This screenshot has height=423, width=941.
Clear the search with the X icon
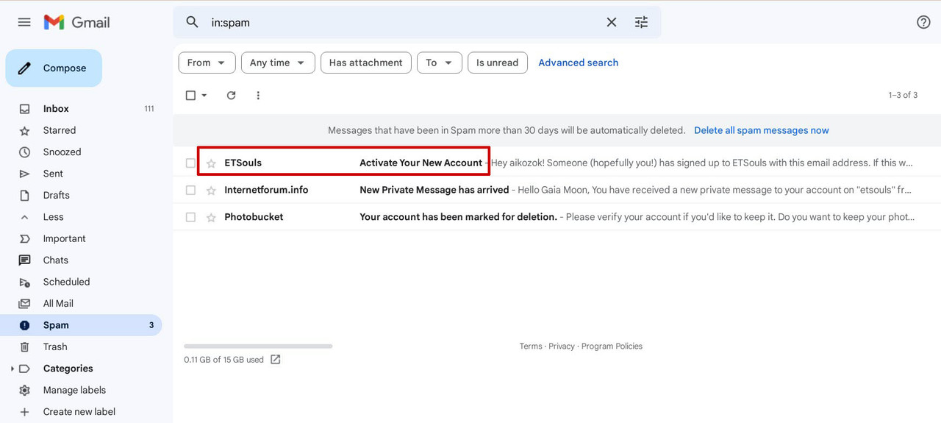pos(612,22)
